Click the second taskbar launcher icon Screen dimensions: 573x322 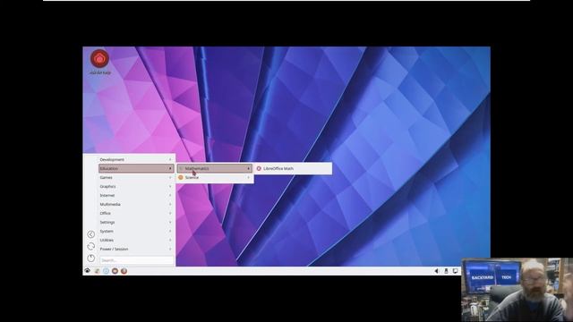click(x=97, y=271)
